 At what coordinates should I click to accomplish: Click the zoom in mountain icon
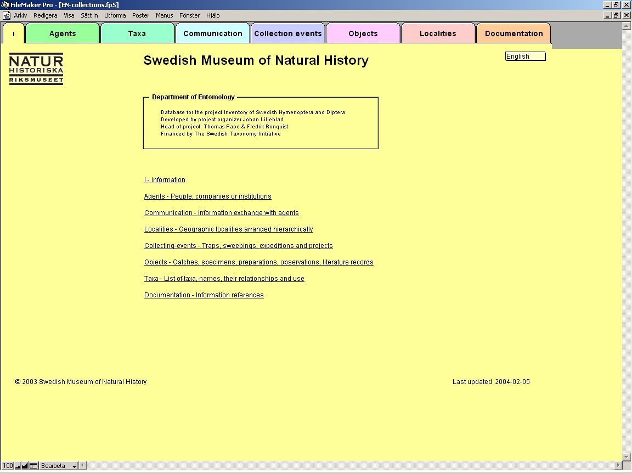click(x=25, y=466)
